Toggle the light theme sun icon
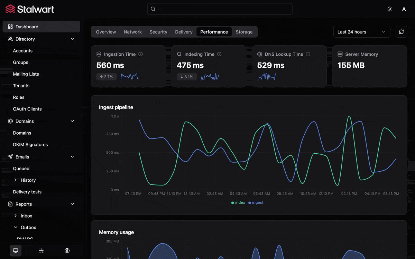This screenshot has width=415, height=259. pos(390,9)
